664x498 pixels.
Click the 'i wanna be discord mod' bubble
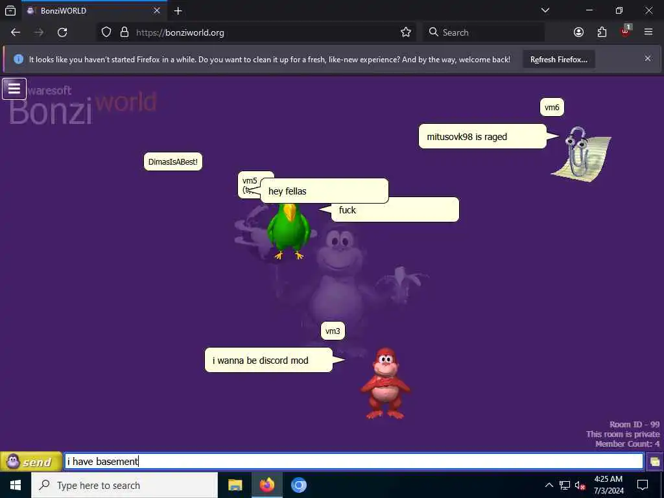[x=268, y=360]
